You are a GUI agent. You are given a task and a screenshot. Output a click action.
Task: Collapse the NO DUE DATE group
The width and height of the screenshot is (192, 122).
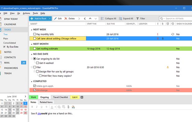click(32, 54)
